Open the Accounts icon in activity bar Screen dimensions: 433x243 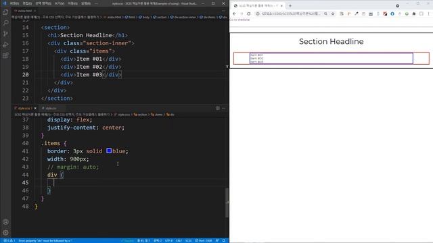coord(5,222)
